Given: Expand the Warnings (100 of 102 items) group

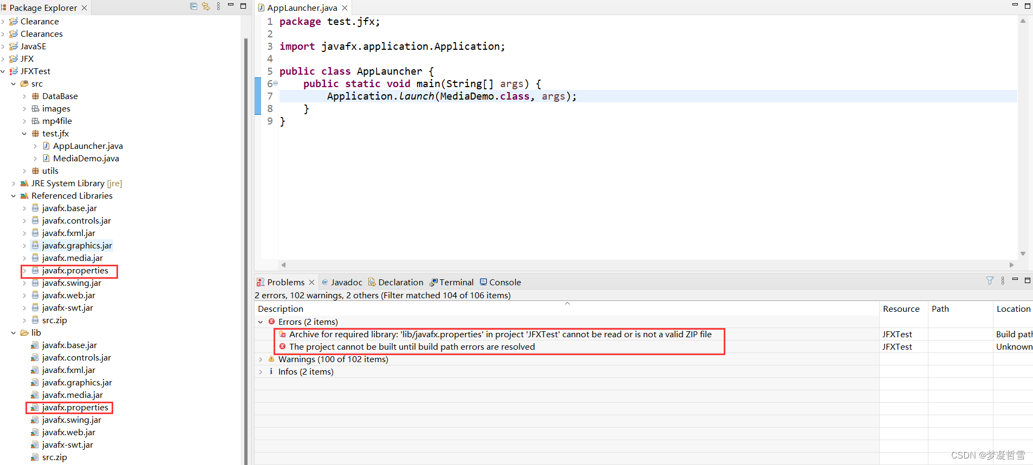Looking at the screenshot, I should coord(261,359).
